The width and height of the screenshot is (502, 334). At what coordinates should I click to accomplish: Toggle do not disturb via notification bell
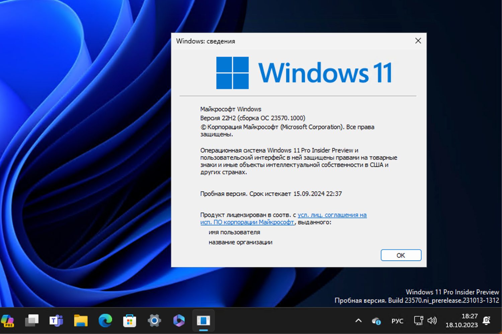487,321
